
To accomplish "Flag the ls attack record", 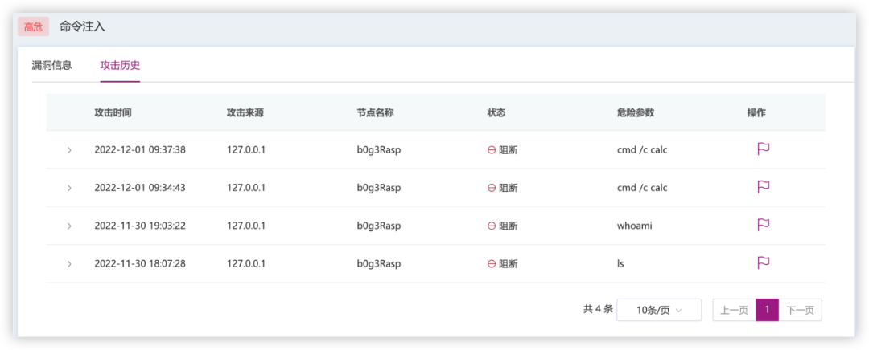I will point(764,263).
